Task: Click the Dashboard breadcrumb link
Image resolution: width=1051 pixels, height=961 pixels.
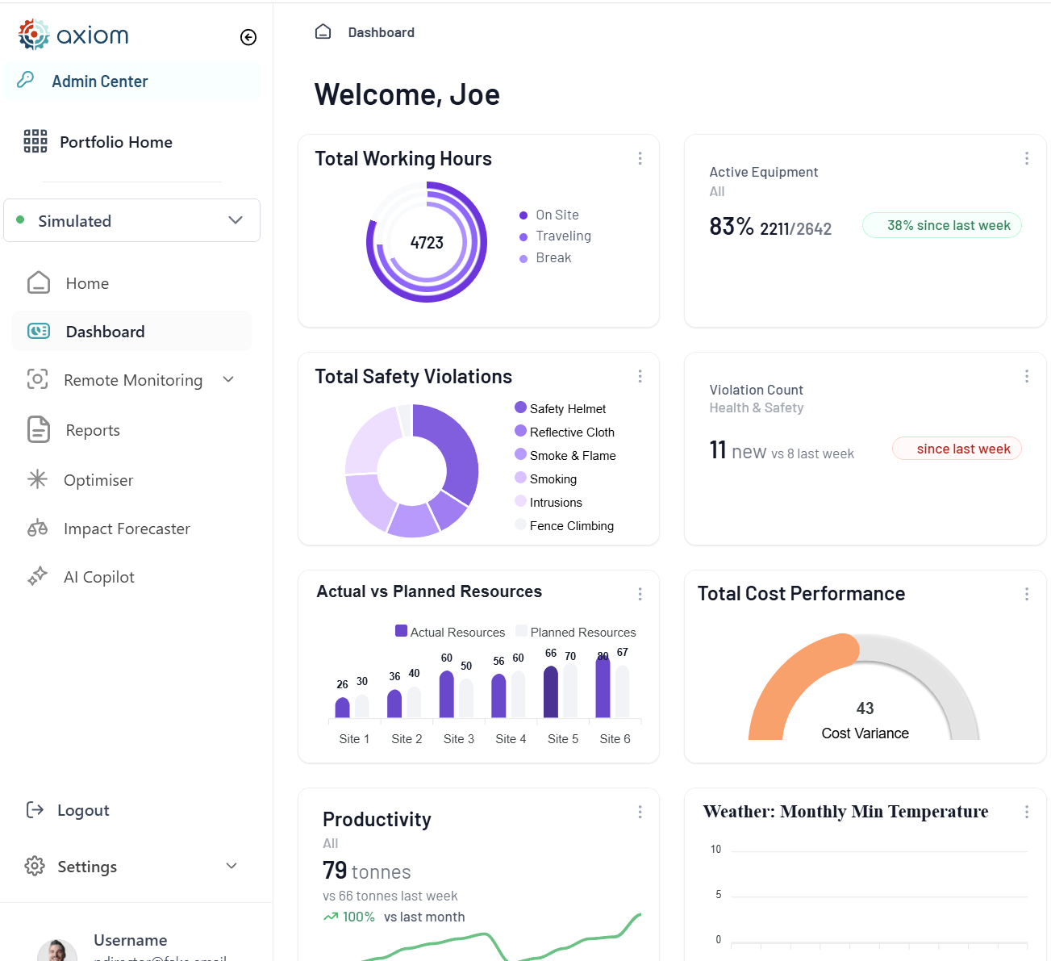Action: pyautogui.click(x=381, y=32)
